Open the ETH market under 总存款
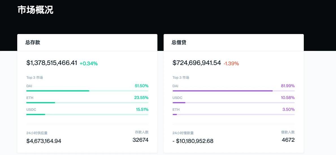 pos(30,98)
